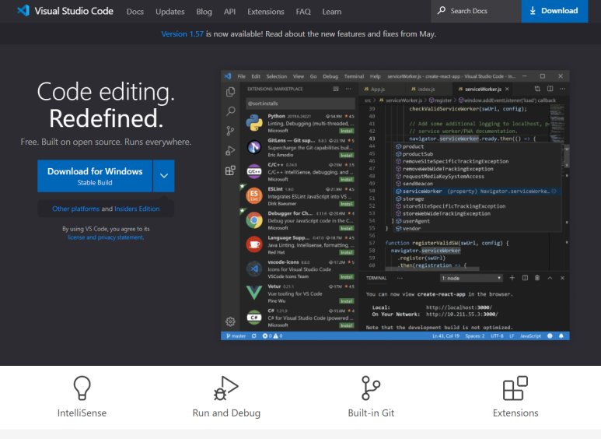Click the magnifier icon in Search Docs
Image resolution: width=601 pixels, height=439 pixels.
tap(442, 10)
